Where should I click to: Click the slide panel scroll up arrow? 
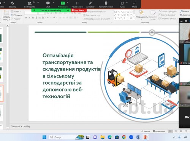8,26
